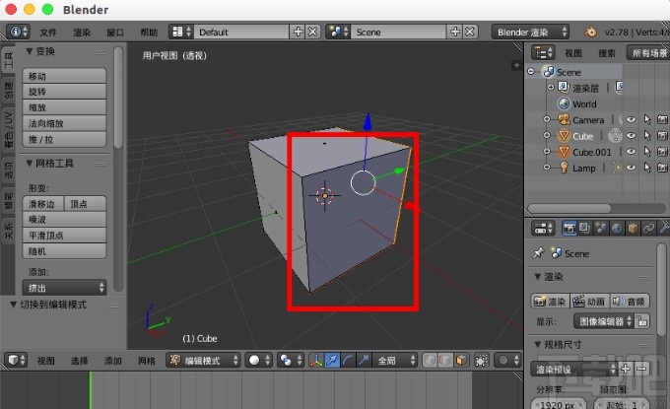Select face selection mode
This screenshot has width=670, height=409.
pos(461,361)
